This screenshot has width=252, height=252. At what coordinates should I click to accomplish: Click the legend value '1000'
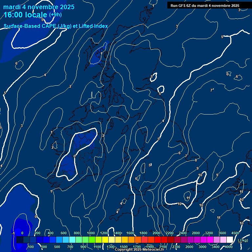91,233
